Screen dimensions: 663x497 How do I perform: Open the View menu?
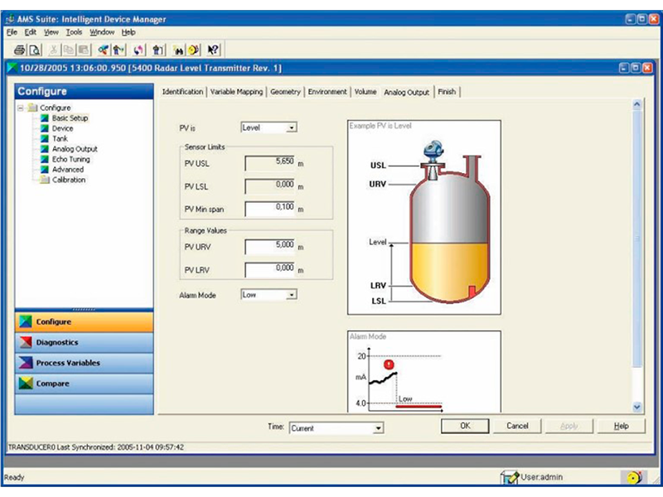(51, 32)
